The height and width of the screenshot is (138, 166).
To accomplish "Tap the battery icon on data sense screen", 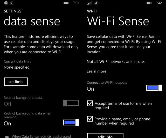I will pyautogui.click(x=67, y=3).
